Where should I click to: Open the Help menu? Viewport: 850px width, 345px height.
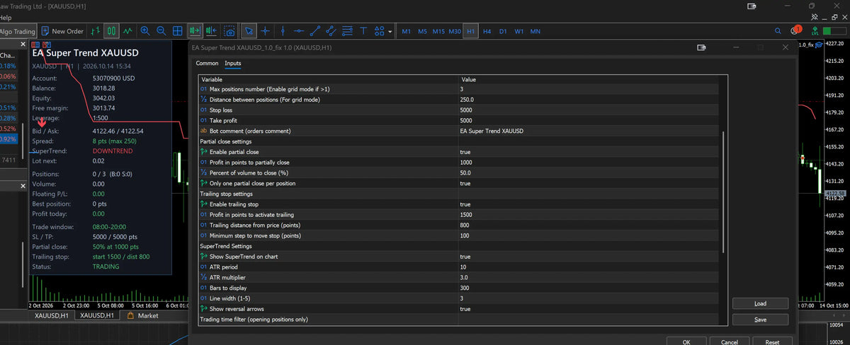click(x=6, y=17)
